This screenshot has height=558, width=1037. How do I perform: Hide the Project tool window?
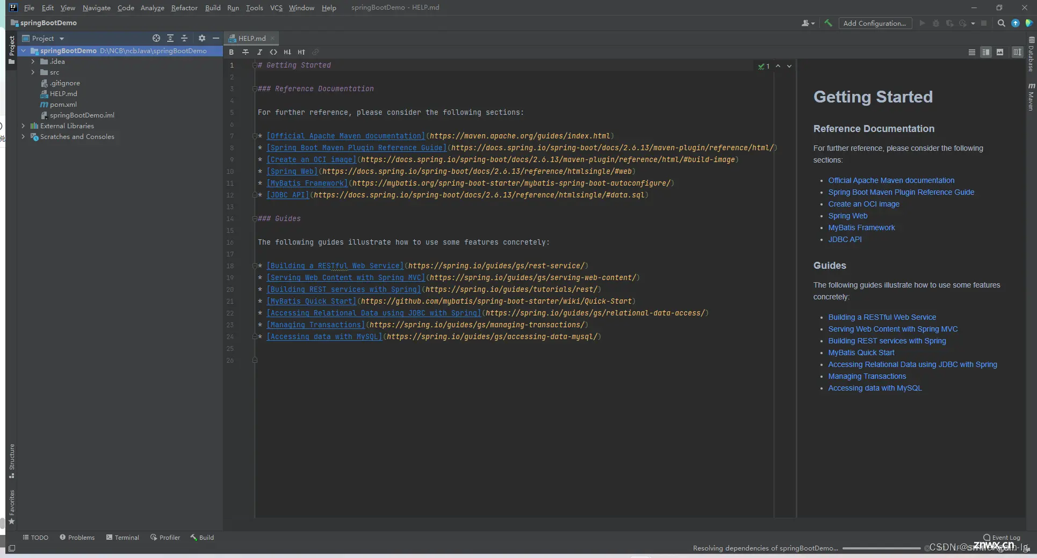point(216,38)
